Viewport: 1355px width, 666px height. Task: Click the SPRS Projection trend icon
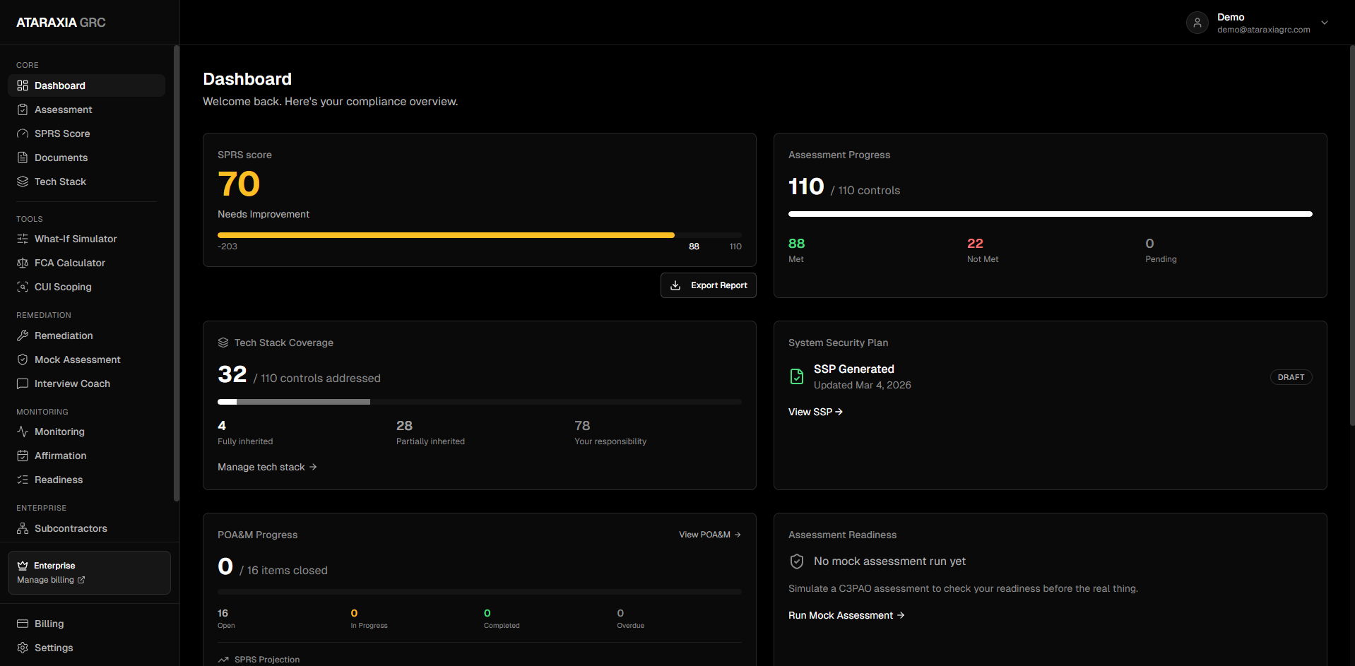click(223, 660)
